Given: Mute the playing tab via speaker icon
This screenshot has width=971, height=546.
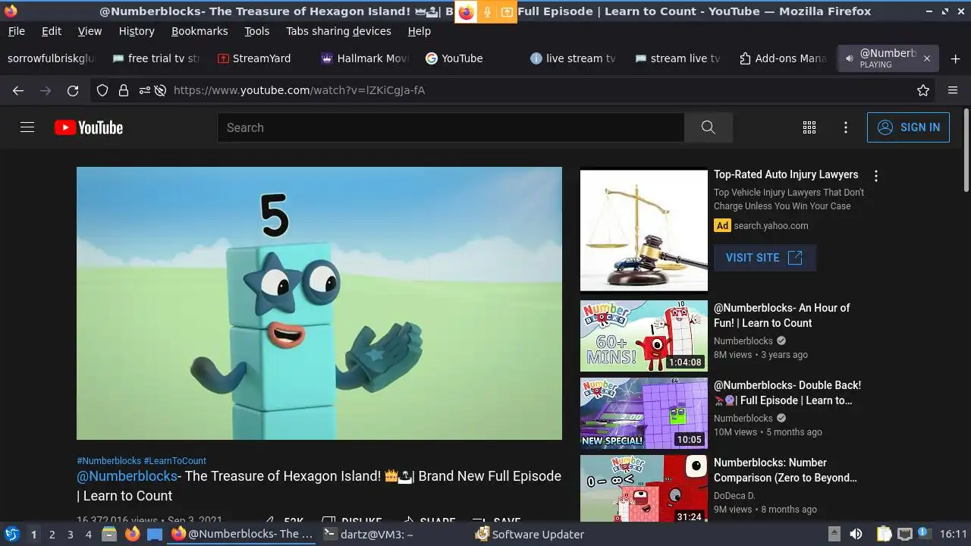Looking at the screenshot, I should coord(849,58).
